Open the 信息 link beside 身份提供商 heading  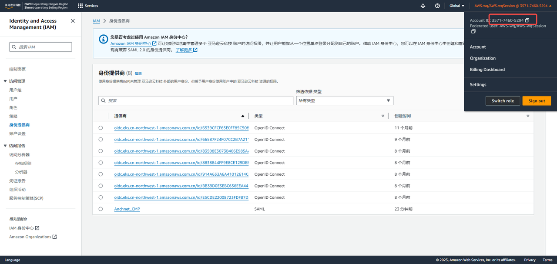tap(138, 74)
